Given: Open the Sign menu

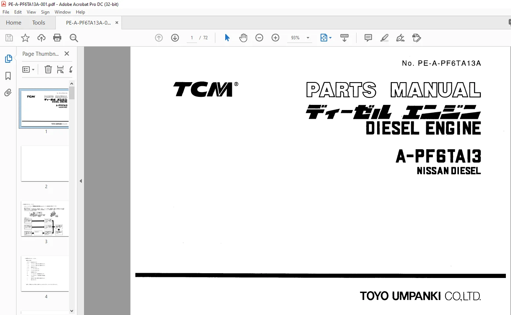Looking at the screenshot, I should click(45, 12).
